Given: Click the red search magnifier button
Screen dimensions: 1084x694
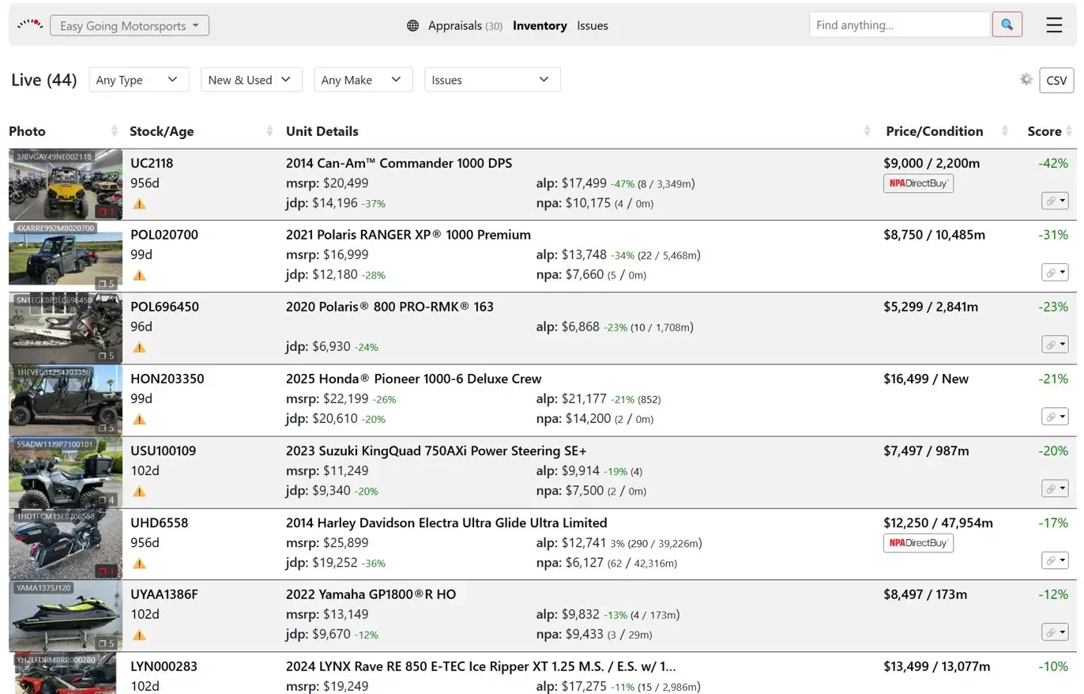Looking at the screenshot, I should (x=1007, y=25).
